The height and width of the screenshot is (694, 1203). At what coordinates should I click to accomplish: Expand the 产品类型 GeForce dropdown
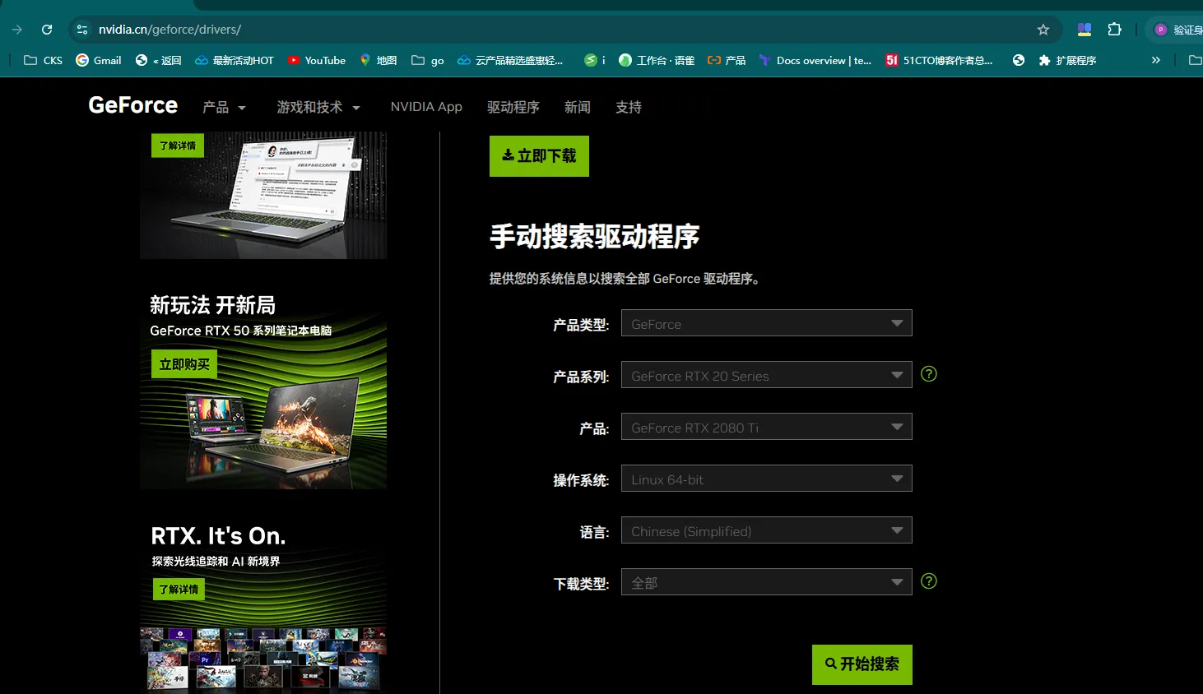(x=767, y=323)
